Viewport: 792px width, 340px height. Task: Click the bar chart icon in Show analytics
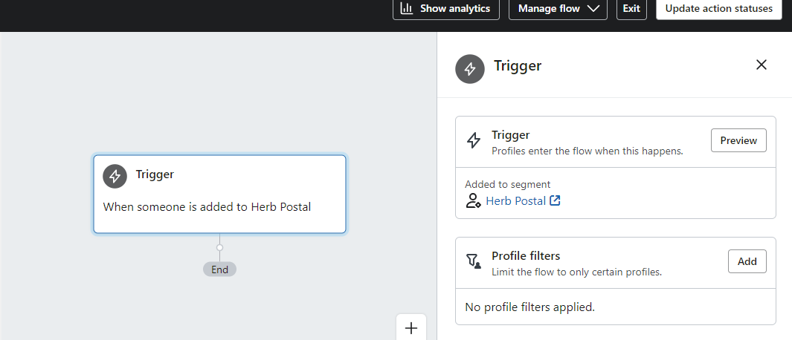407,8
